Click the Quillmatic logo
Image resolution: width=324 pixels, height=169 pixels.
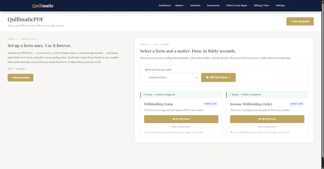tap(43, 6)
